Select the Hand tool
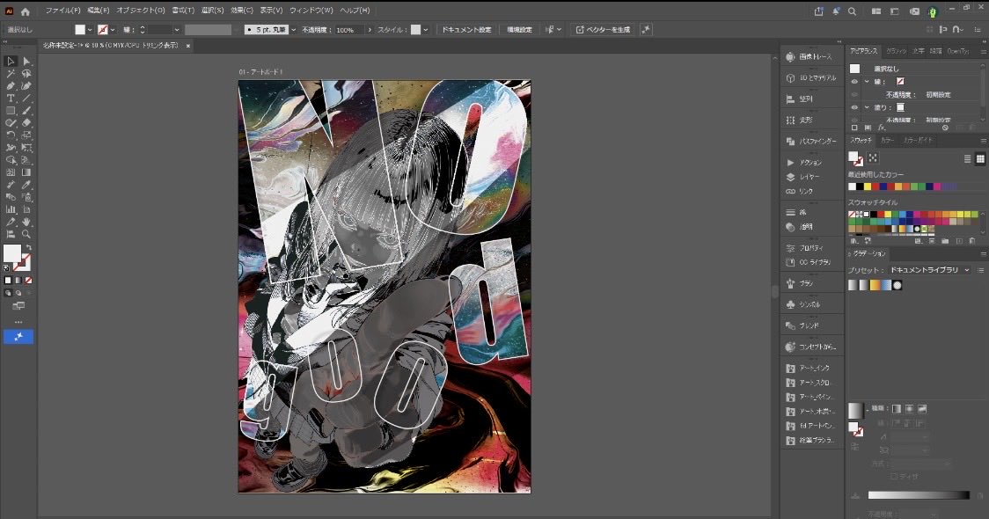 tap(26, 222)
